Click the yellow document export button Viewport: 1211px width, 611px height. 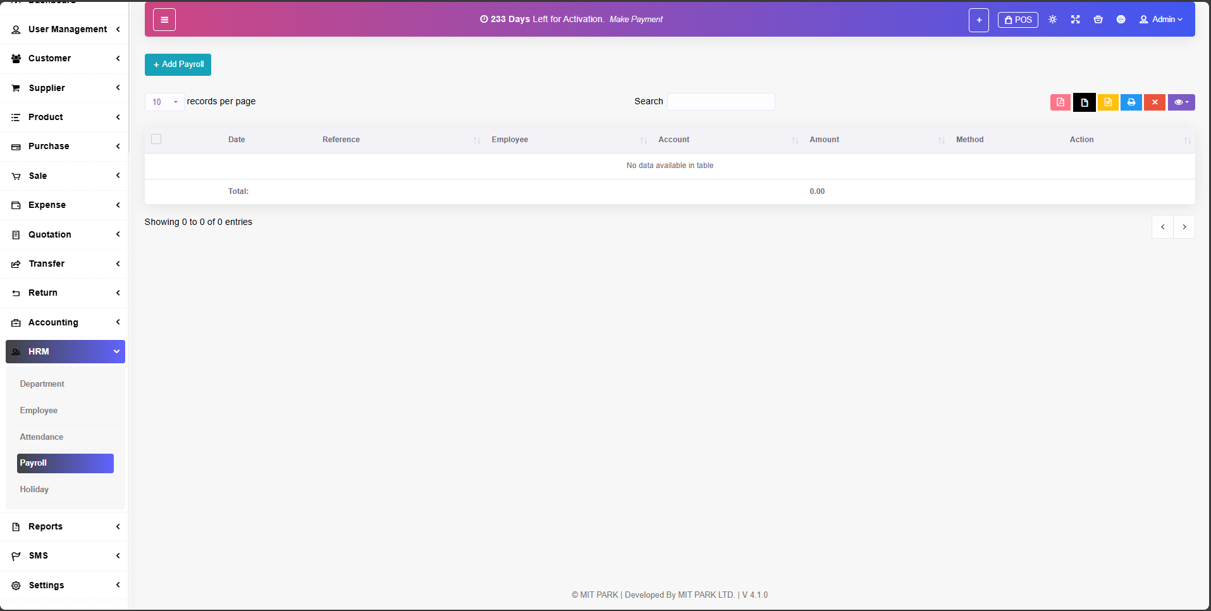pyautogui.click(x=1108, y=102)
